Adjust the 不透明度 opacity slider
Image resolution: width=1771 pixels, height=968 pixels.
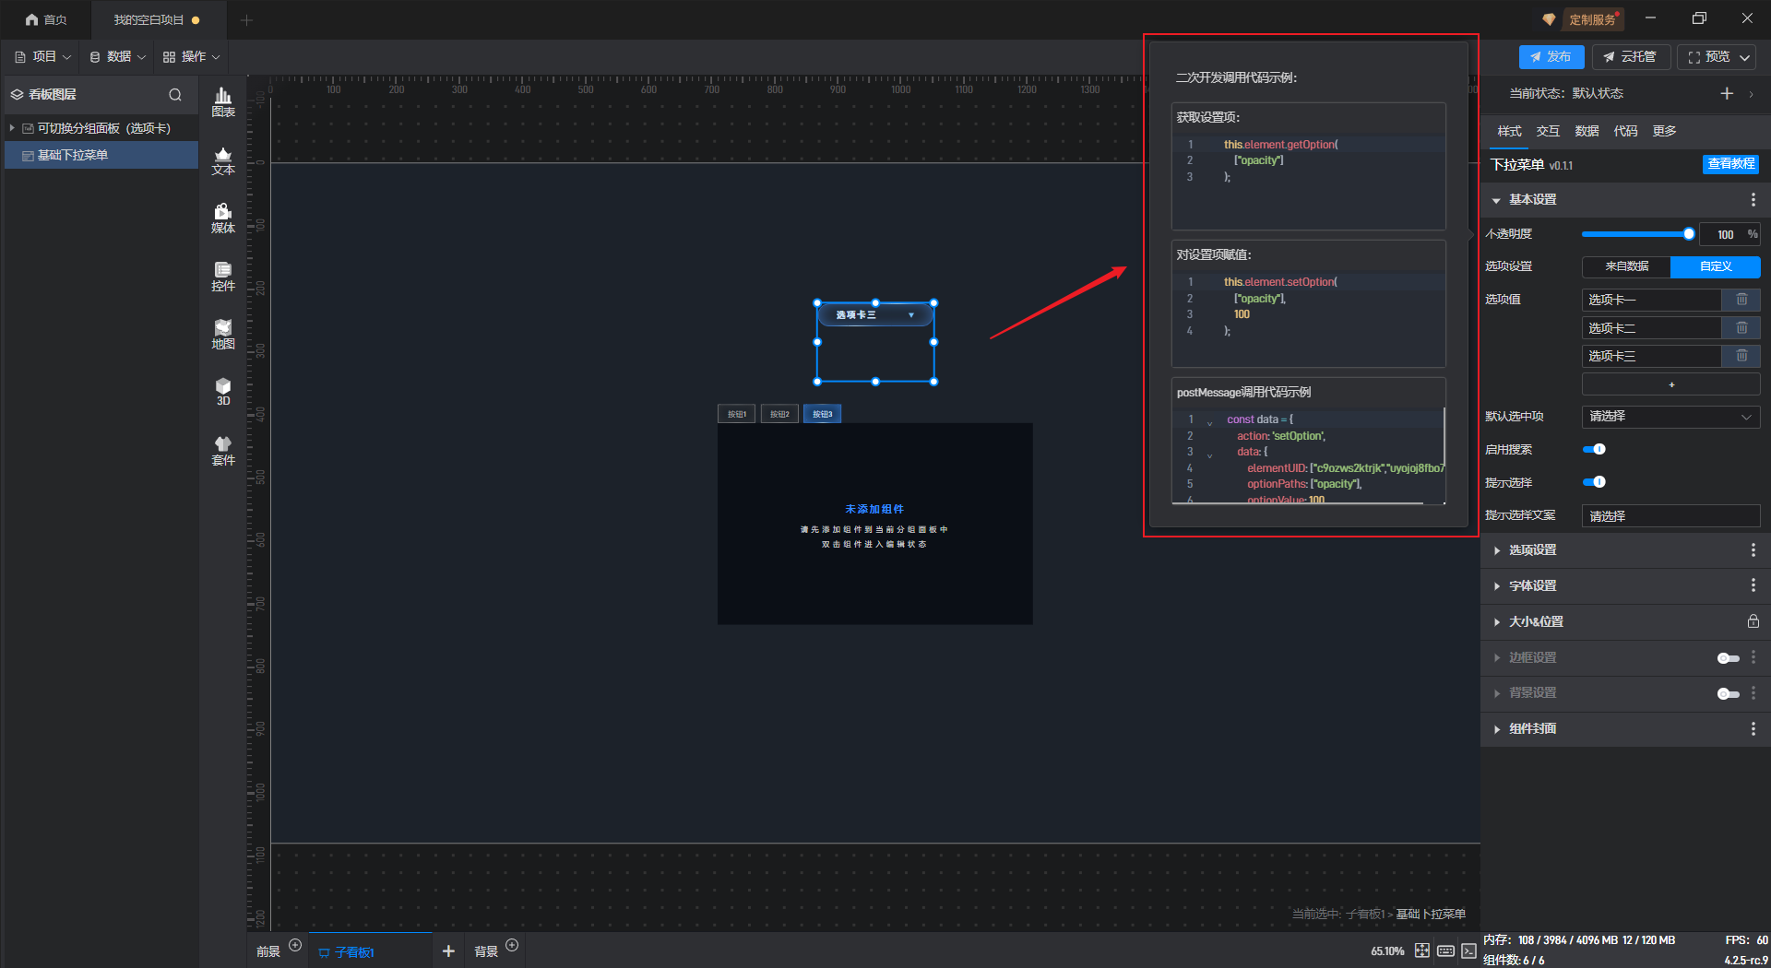pos(1688,234)
